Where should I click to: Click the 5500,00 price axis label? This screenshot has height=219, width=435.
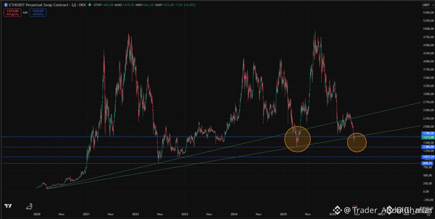[428, 13]
